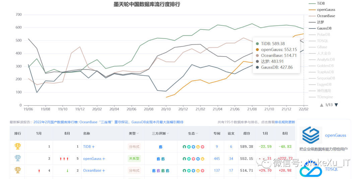The height and width of the screenshot is (179, 362).
Task: Enable GoldenDB in the legend
Action: pyautogui.click(x=321, y=66)
